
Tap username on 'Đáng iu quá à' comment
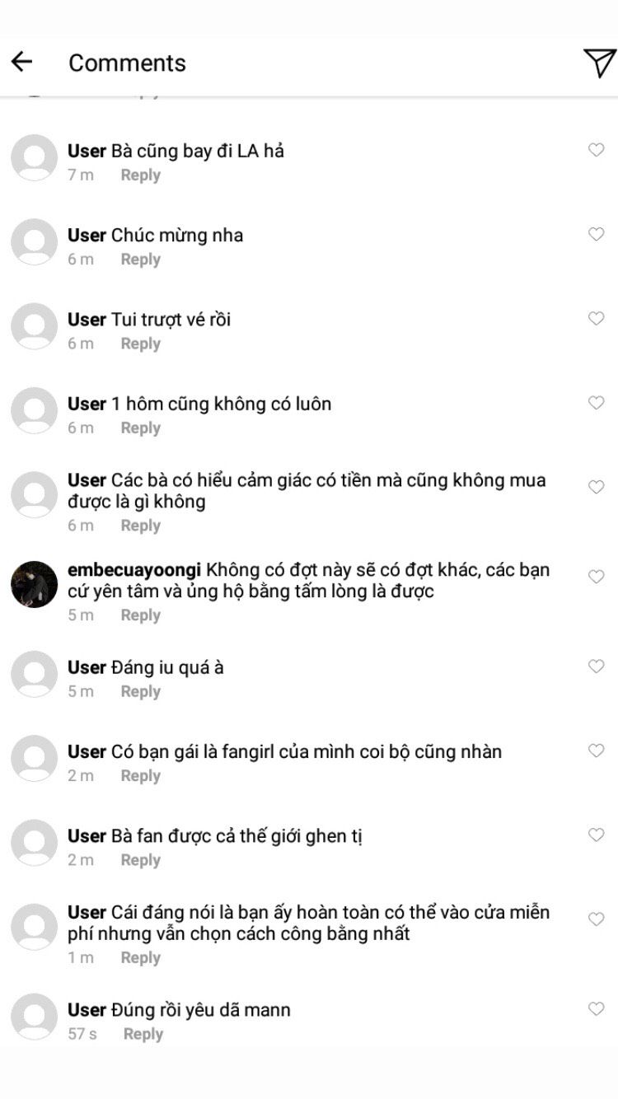[x=87, y=667]
